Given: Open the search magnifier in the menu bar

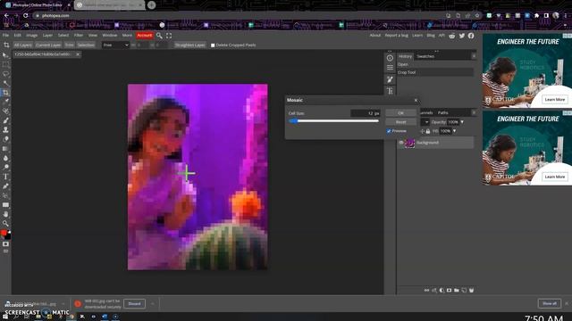Looking at the screenshot, I should (x=159, y=36).
